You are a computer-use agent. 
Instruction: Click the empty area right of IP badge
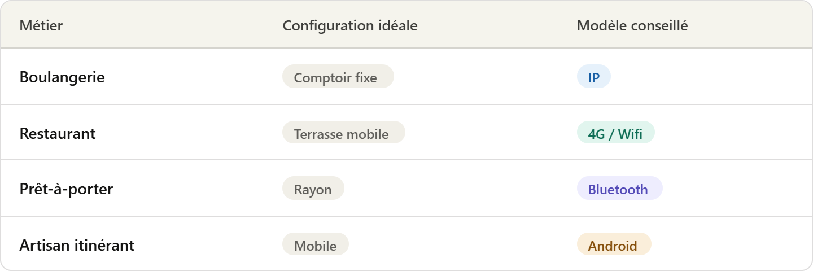706,77
